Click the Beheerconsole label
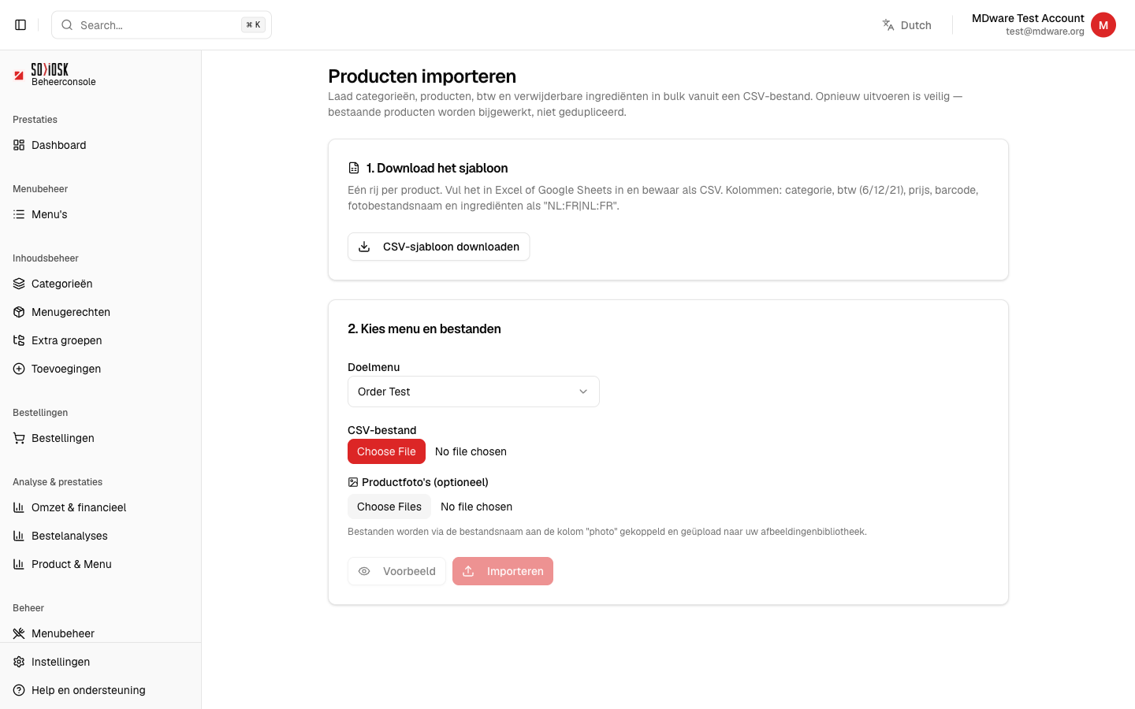 click(64, 82)
